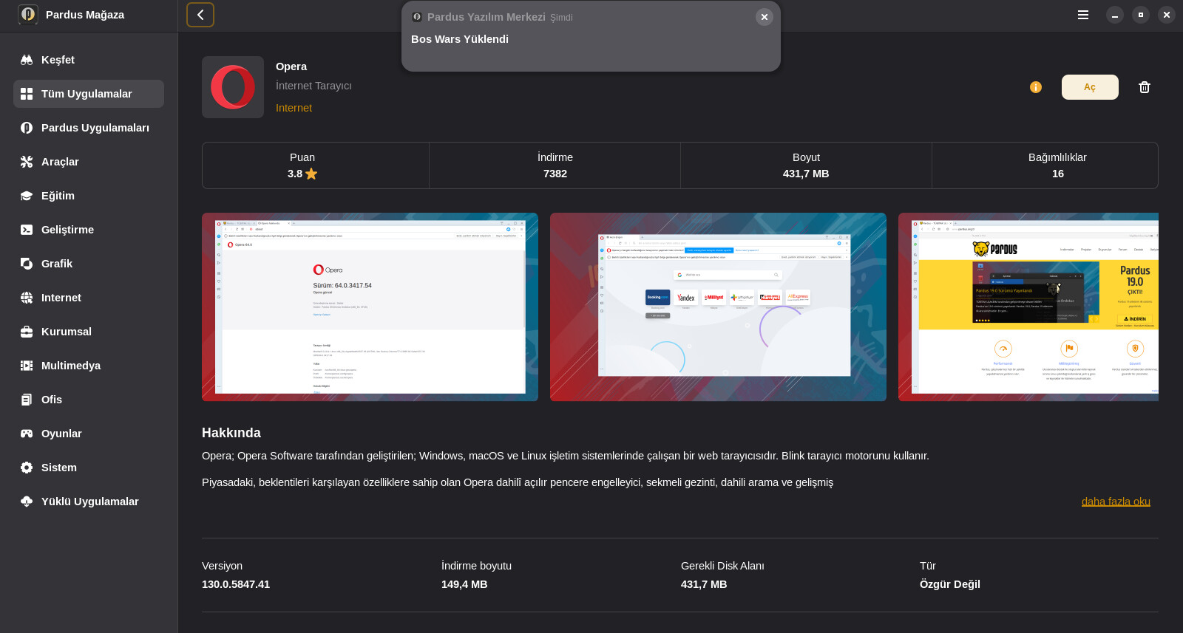
Task: Go to Araçlar category
Action: [x=60, y=162]
